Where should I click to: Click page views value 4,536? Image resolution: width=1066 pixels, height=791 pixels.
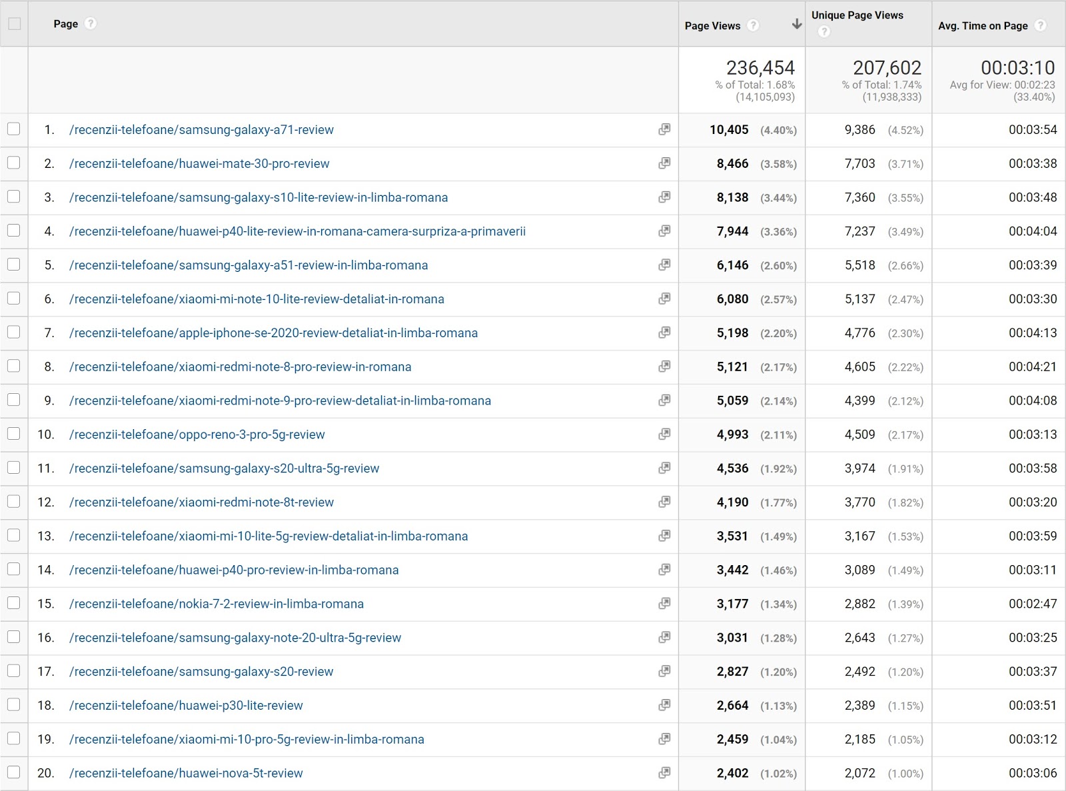732,469
